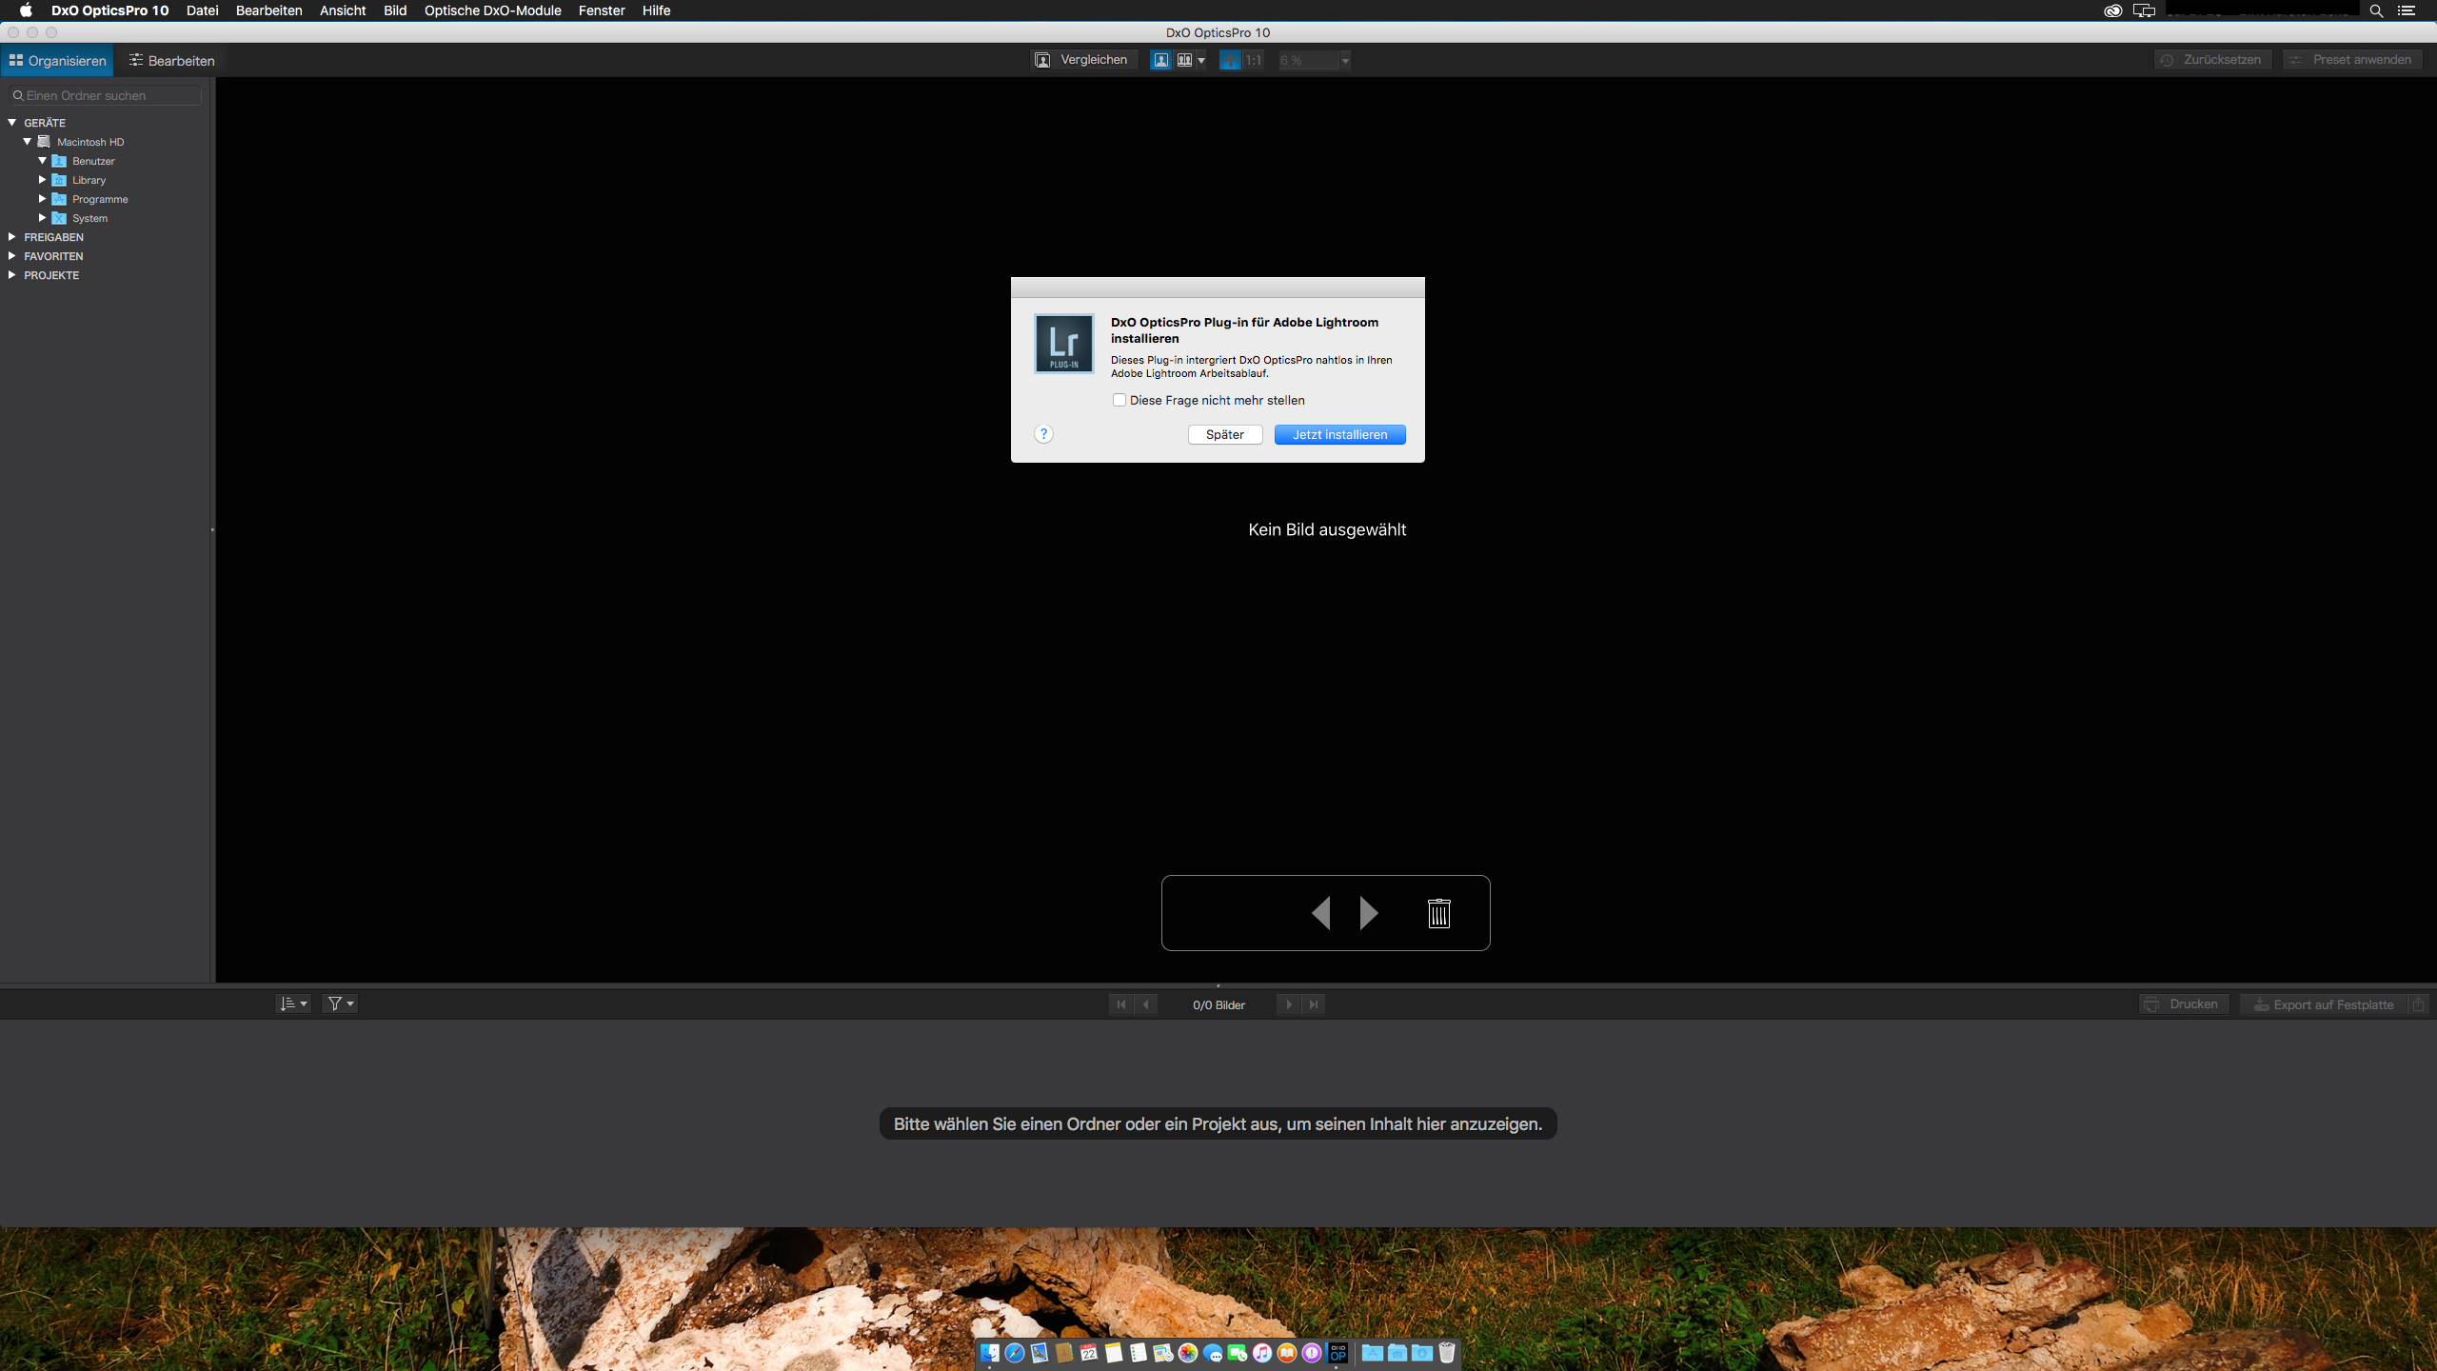
Task: Click the Jetzt installieren button
Action: pos(1339,434)
